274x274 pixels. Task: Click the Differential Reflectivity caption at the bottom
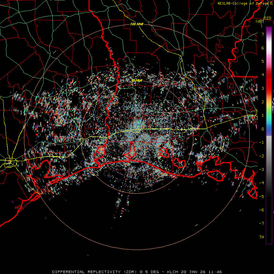pyautogui.click(x=137, y=272)
